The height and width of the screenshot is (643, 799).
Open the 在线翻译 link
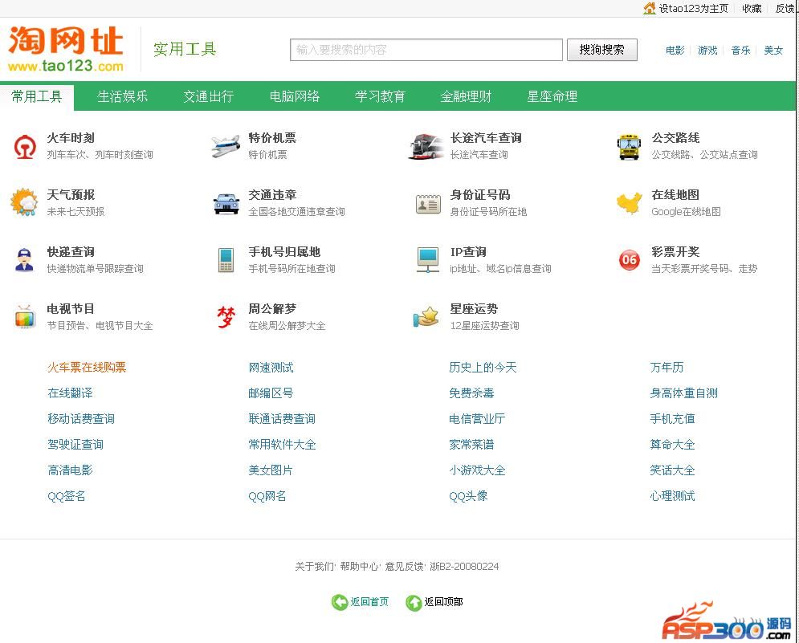[70, 393]
